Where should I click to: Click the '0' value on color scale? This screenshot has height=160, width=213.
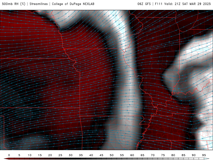click(x=9, y=155)
